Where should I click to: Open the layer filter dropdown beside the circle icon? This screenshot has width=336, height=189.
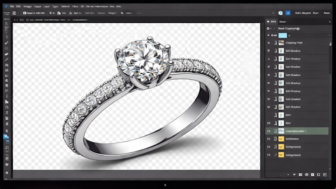271,28
